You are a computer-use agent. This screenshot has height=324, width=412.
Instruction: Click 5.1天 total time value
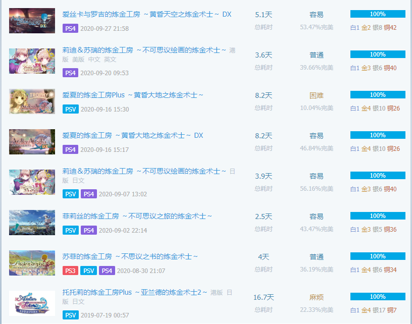[264, 15]
